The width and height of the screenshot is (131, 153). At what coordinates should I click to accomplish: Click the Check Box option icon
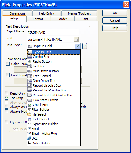click(30, 105)
